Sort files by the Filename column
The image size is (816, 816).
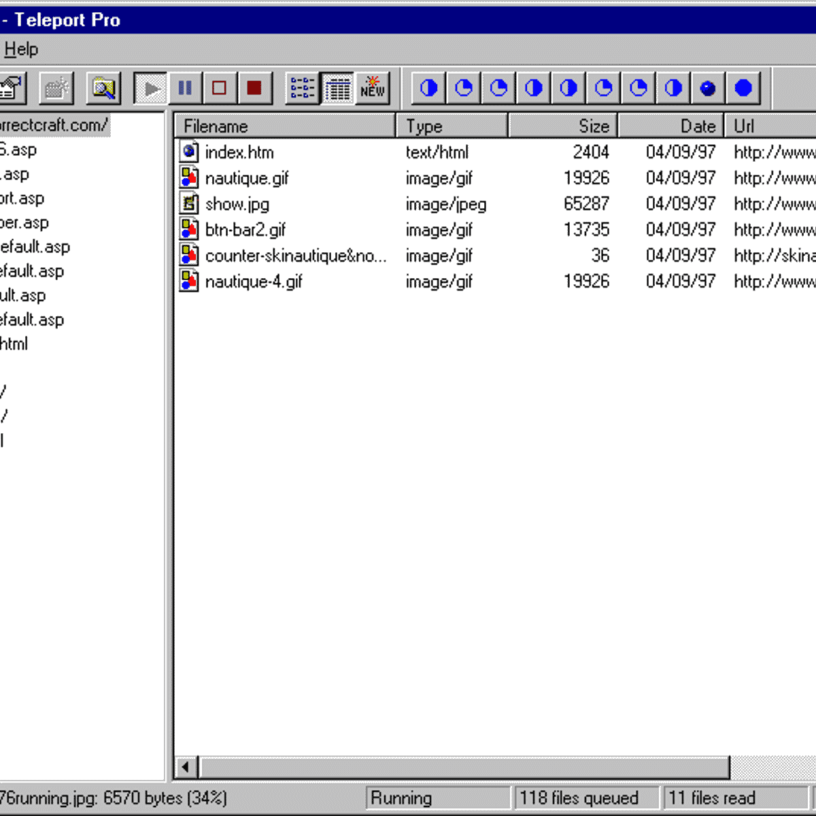coord(286,126)
